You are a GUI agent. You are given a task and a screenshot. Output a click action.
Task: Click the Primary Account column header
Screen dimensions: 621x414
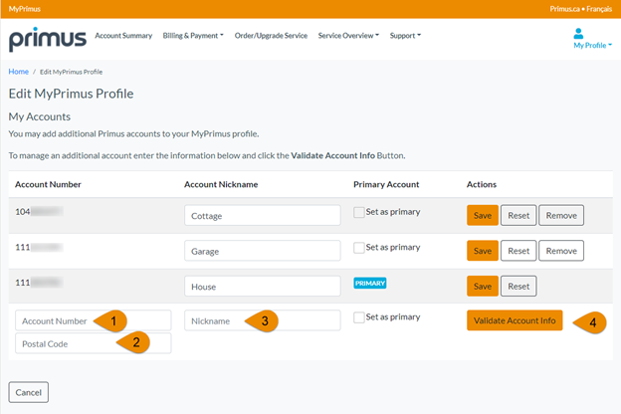click(386, 184)
